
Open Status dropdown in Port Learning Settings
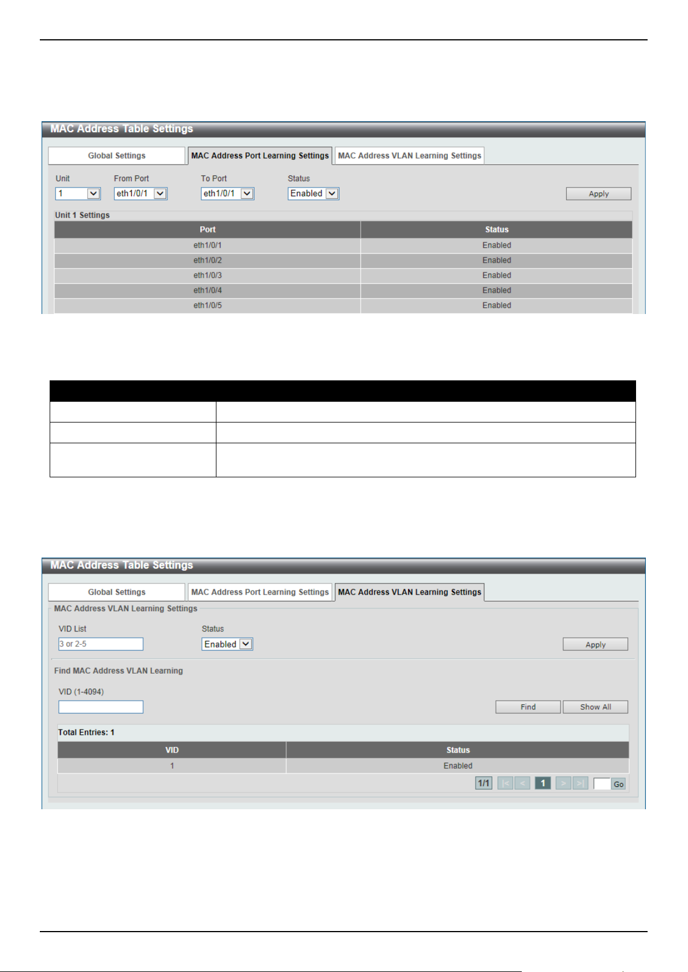(x=313, y=194)
